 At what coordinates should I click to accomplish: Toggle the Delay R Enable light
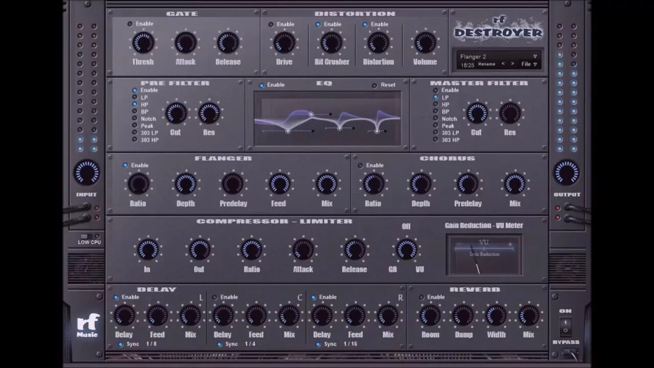pyautogui.click(x=314, y=297)
